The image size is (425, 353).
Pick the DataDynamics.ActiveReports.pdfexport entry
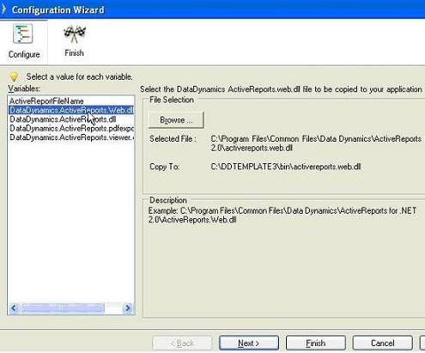(x=71, y=128)
